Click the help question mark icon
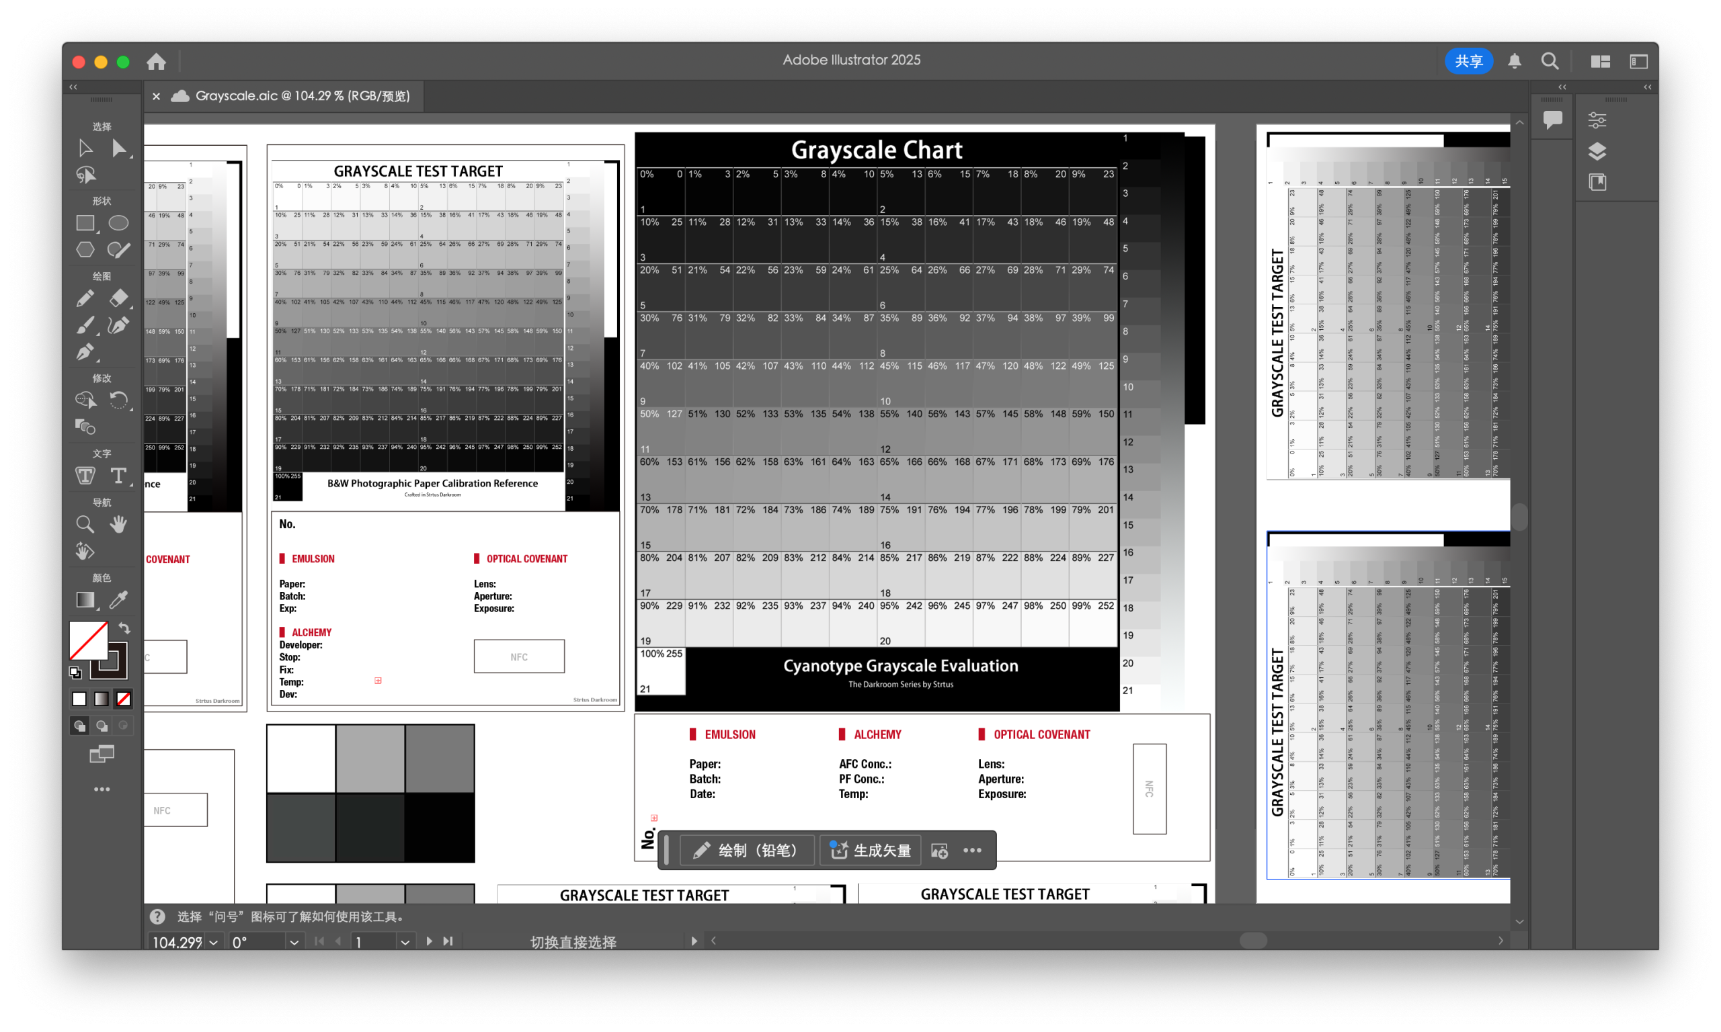This screenshot has width=1721, height=1032. tap(158, 916)
